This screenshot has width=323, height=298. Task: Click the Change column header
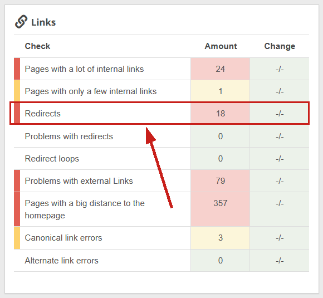tap(280, 46)
